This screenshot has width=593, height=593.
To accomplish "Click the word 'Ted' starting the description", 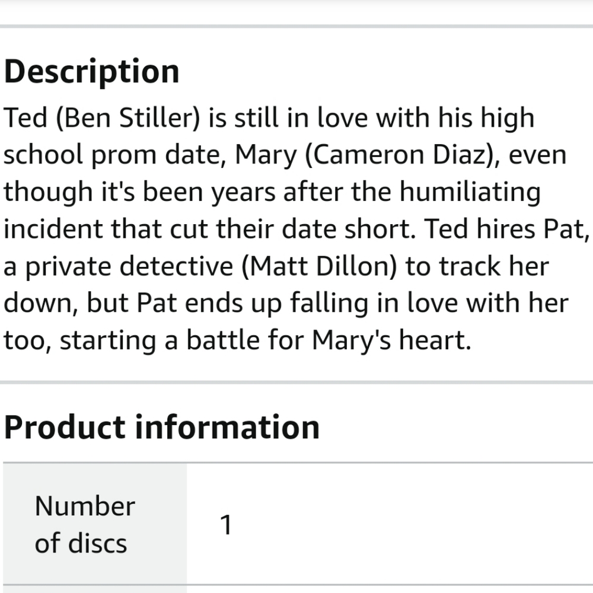I will click(x=25, y=117).
